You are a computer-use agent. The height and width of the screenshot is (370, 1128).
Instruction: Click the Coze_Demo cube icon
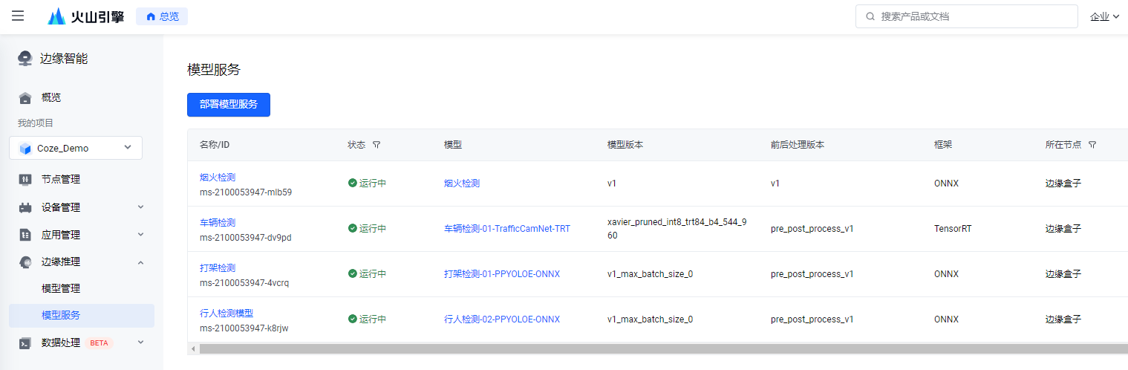click(x=26, y=149)
